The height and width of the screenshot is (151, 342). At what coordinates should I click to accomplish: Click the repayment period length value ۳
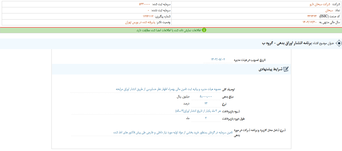tap(206, 118)
